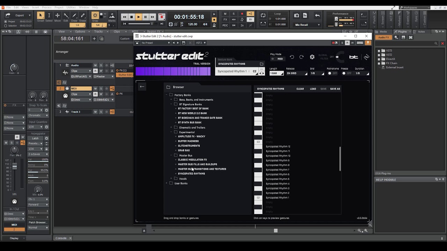Select BT FACTORY BEST OF BANK
Viewport: 447px width, 251px height.
(193, 108)
